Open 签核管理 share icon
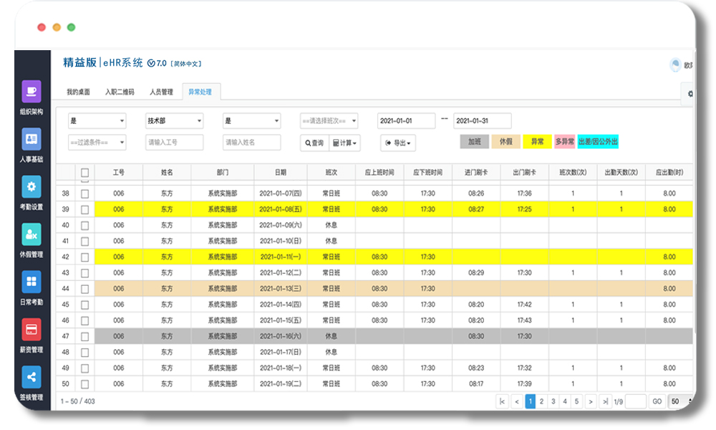The width and height of the screenshot is (716, 430). coord(32,377)
